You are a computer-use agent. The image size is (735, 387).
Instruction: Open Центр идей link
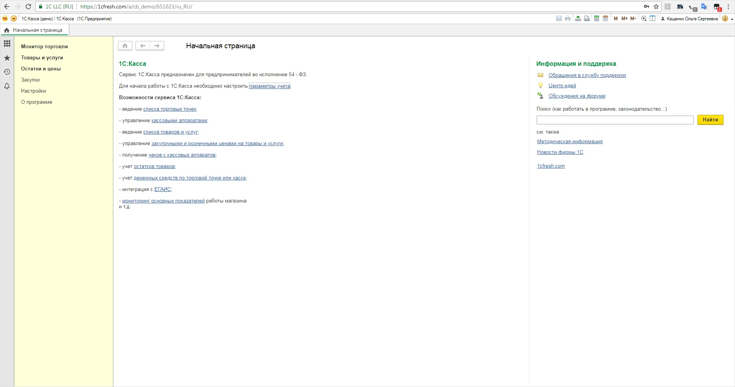562,86
